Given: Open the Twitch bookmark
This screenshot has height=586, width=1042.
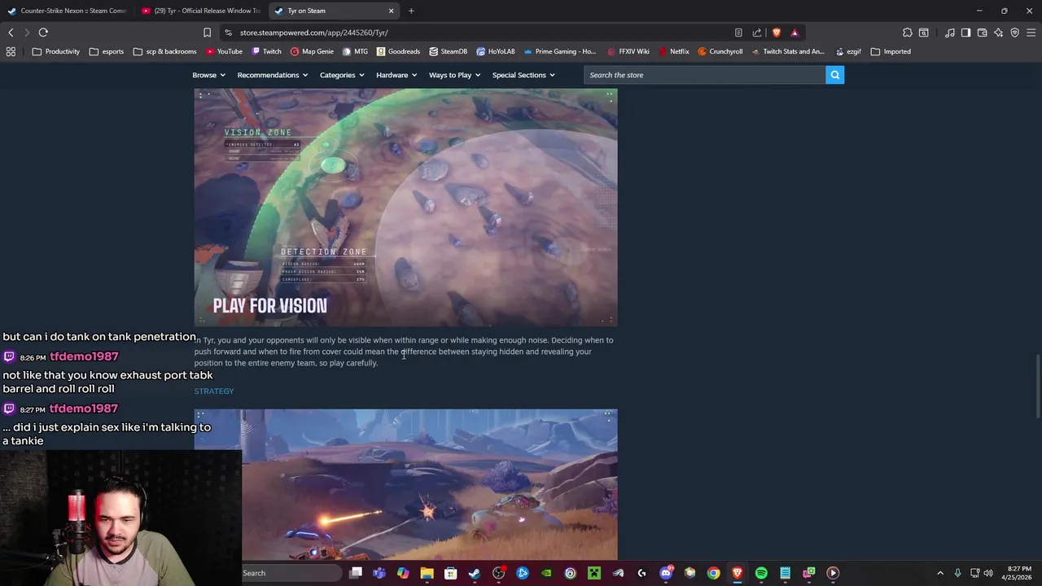Looking at the screenshot, I should 266,51.
